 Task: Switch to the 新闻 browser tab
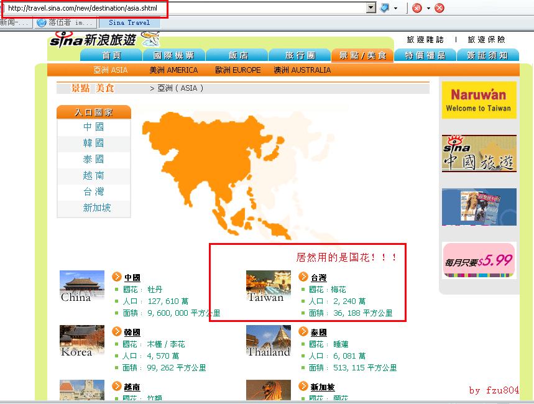point(16,22)
